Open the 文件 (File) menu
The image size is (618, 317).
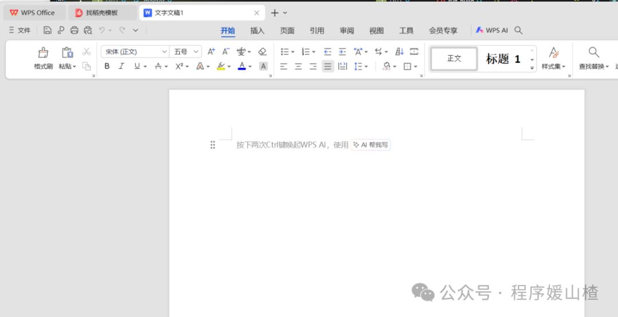(x=19, y=30)
